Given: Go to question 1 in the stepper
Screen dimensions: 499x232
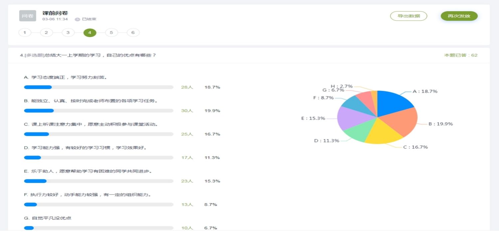Looking at the screenshot, I should [25, 32].
